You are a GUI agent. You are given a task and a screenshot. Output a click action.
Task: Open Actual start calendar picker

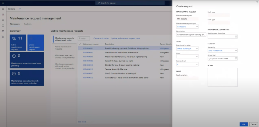tap(236, 59)
